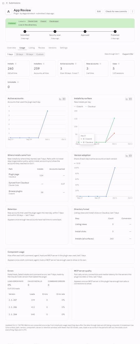Click the Submitted step checkmark
The height and width of the screenshot is (344, 140).
click(25, 32)
